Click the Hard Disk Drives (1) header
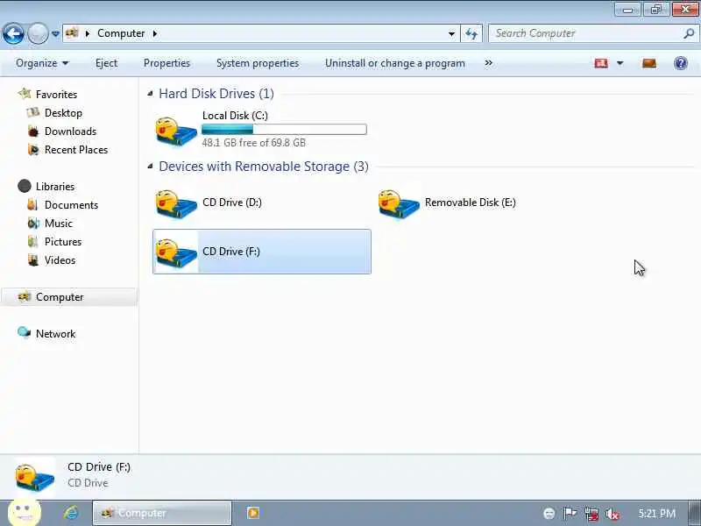The width and height of the screenshot is (701, 526). coord(216,94)
